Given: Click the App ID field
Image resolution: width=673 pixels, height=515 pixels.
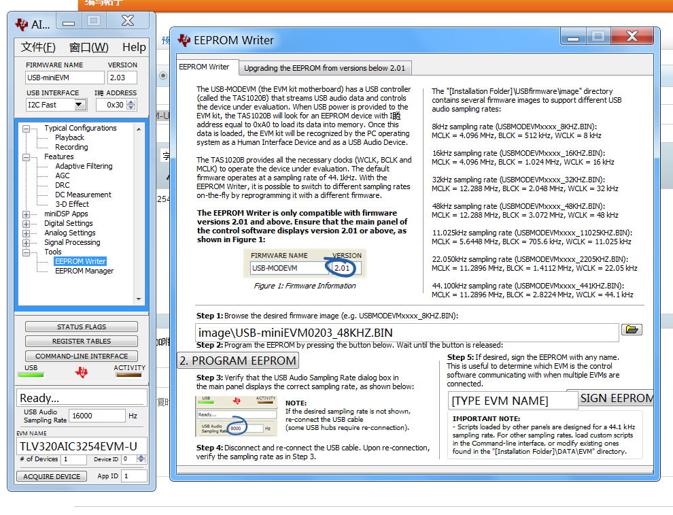Looking at the screenshot, I should [x=134, y=476].
